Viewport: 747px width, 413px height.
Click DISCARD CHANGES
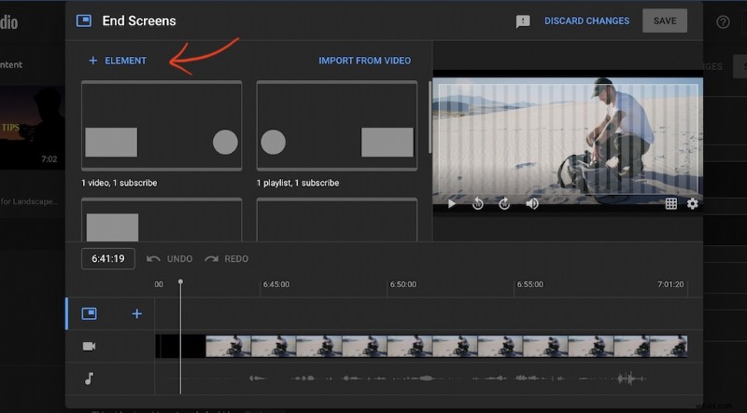click(587, 21)
